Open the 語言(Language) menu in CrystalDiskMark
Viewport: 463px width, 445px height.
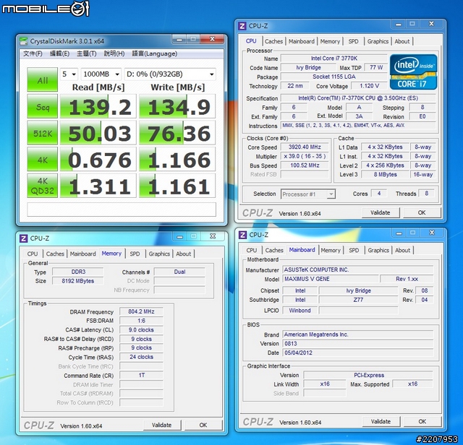154,53
